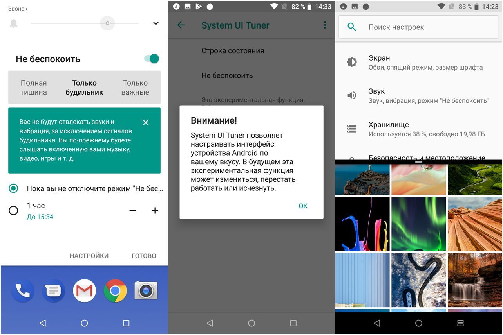Select the Пока вы не отключите radio option
This screenshot has width=503, height=335.
13,188
